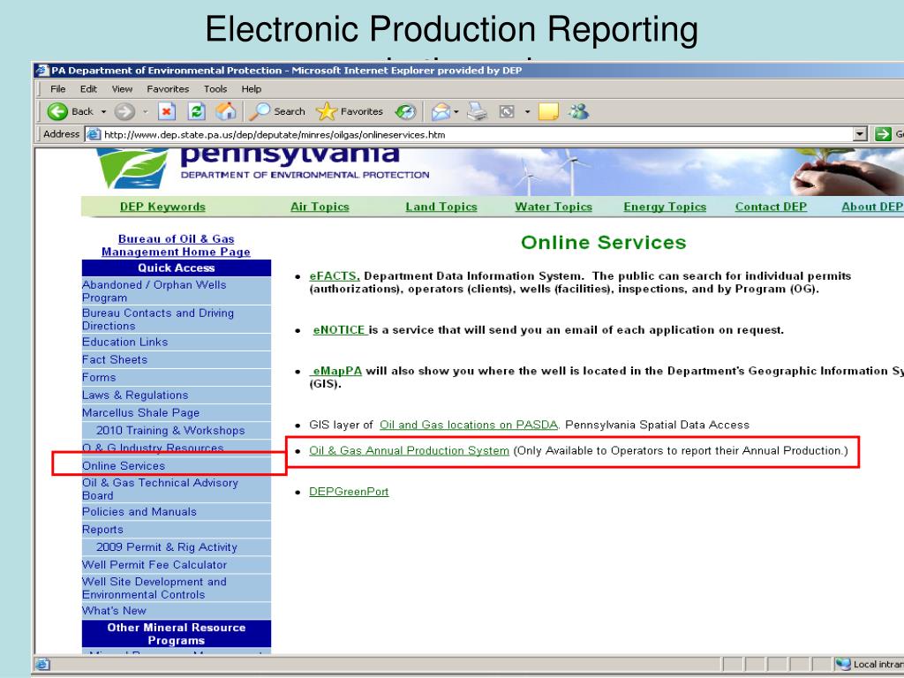This screenshot has height=678, width=904.
Task: Open 2010 Training & Workshops link
Action: [x=170, y=430]
